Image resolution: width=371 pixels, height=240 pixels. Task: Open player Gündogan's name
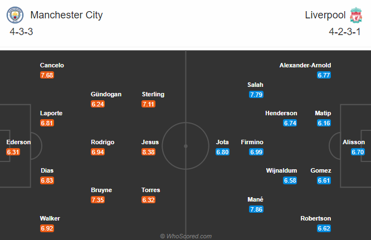(x=106, y=94)
